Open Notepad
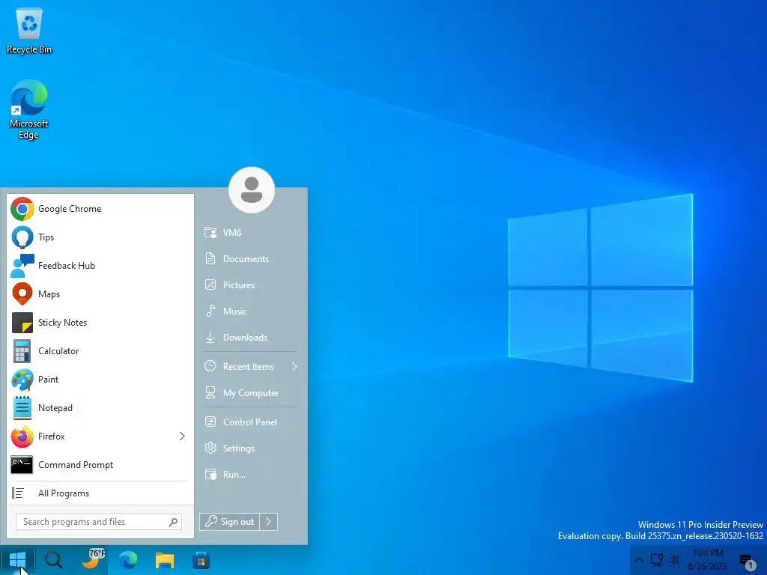 (100, 408)
